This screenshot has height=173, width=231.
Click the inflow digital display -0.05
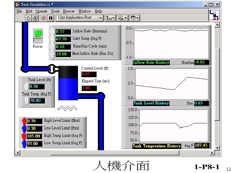(202, 62)
